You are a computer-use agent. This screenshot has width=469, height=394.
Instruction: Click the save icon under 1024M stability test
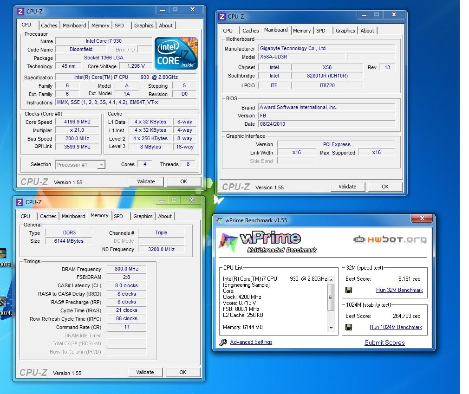[349, 327]
